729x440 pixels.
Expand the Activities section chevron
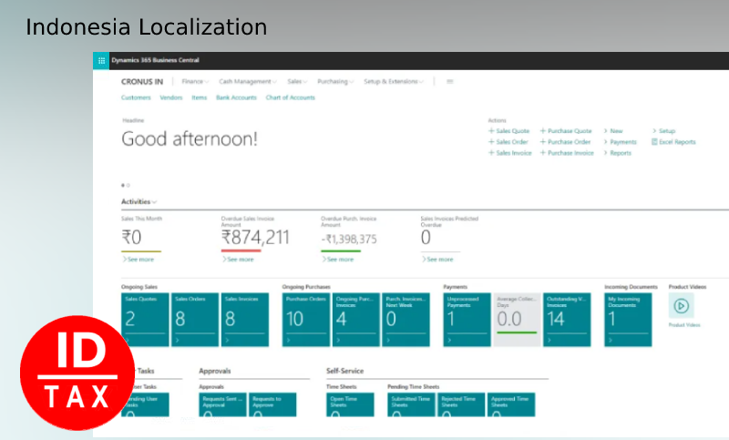point(154,201)
